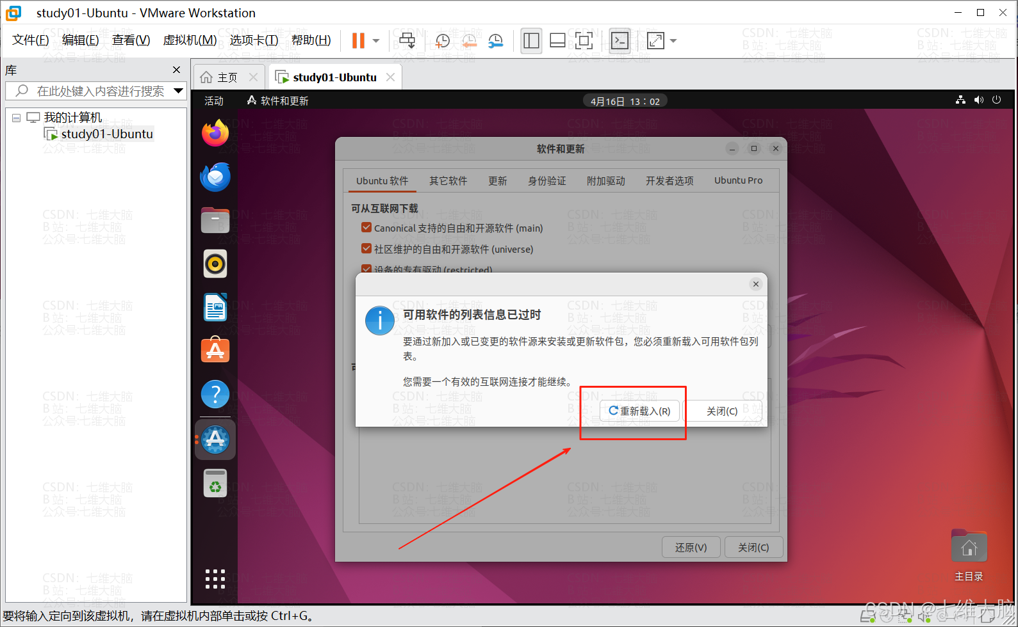Launch Thunderbird mail from the dock

click(x=215, y=177)
